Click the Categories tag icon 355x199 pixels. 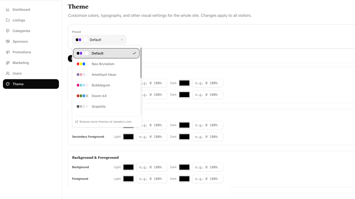point(8,31)
